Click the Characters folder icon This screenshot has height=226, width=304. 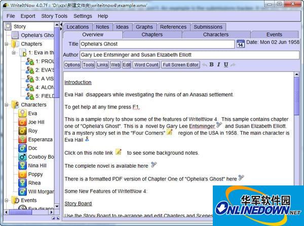click(15, 105)
